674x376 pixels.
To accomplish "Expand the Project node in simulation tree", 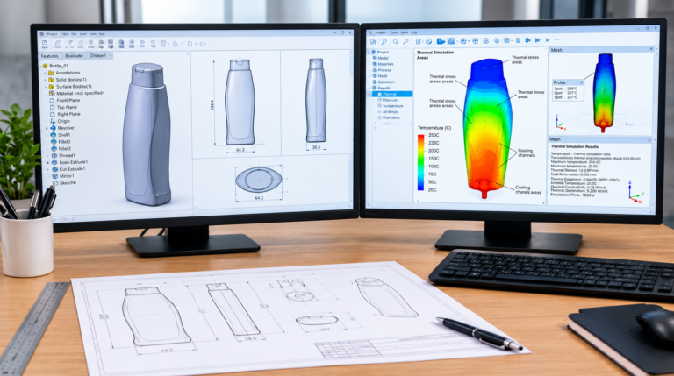I will (x=369, y=52).
